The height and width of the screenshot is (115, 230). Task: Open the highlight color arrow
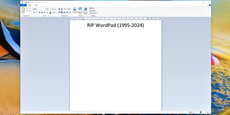pos(56,12)
